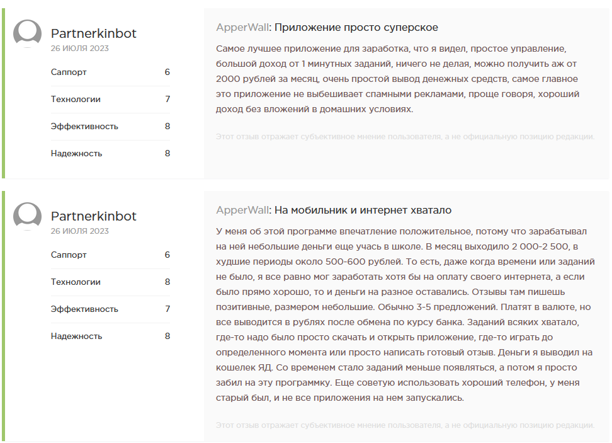Click Технологии rating showing 7

pyautogui.click(x=110, y=100)
